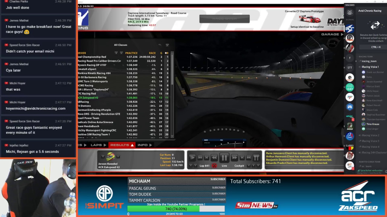Join iRacing Voice 1 channel
Screen dimensions: 387x217
370,67
